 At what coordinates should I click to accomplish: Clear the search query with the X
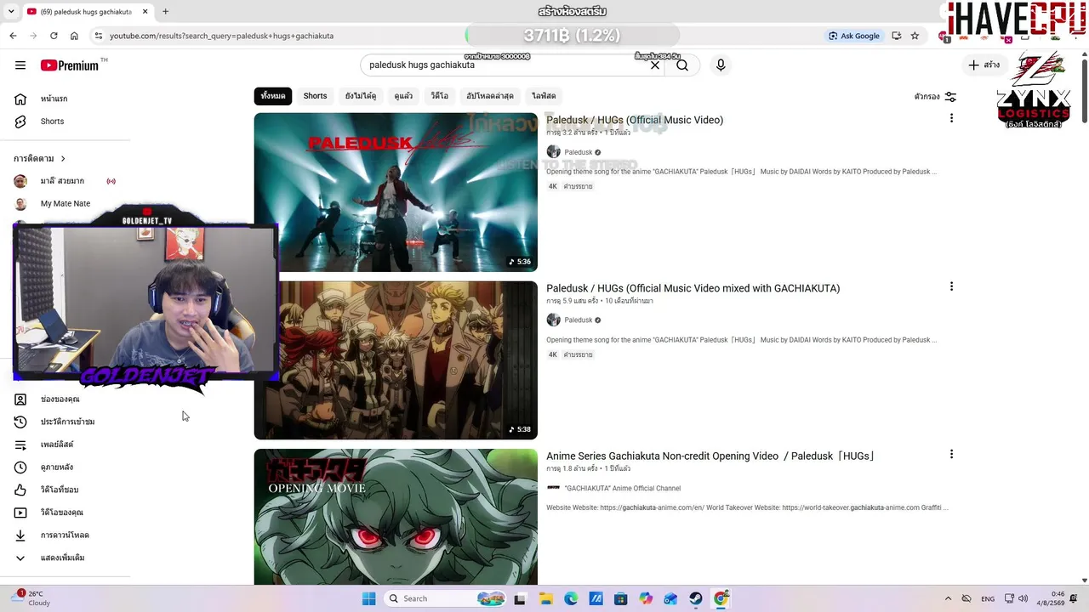click(655, 65)
